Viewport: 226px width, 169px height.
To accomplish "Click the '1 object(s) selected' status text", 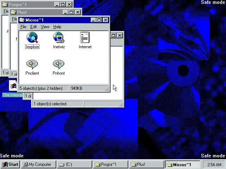I will click(x=50, y=104).
